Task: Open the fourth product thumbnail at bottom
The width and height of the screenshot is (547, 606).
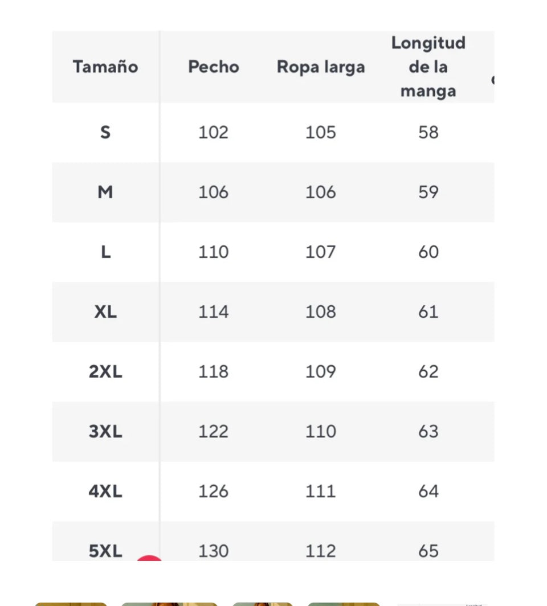Action: 344,604
